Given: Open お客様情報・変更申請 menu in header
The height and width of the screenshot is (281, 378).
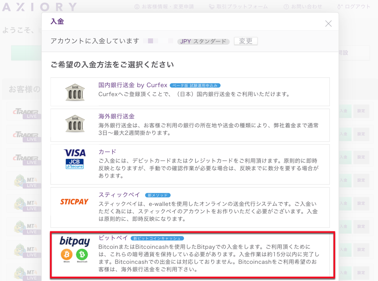Looking at the screenshot, I should point(164,7).
